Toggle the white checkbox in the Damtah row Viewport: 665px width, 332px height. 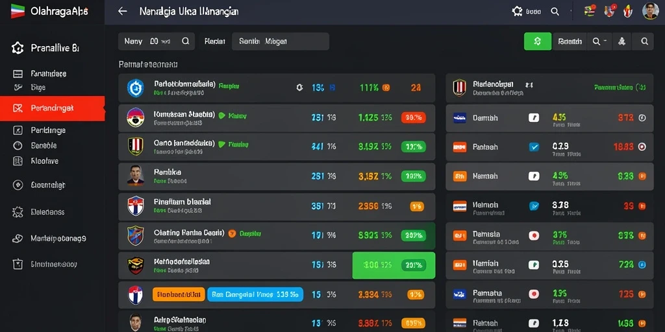coord(534,118)
